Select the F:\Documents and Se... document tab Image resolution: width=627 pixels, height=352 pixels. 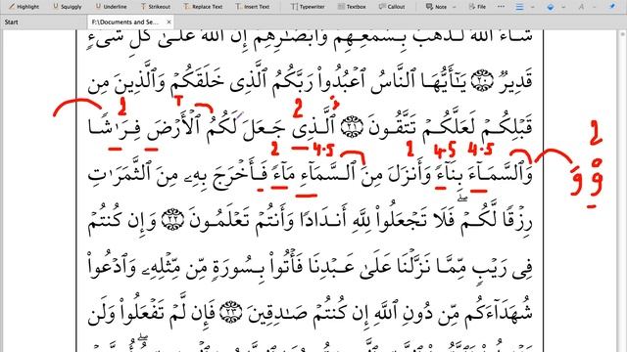[125, 22]
